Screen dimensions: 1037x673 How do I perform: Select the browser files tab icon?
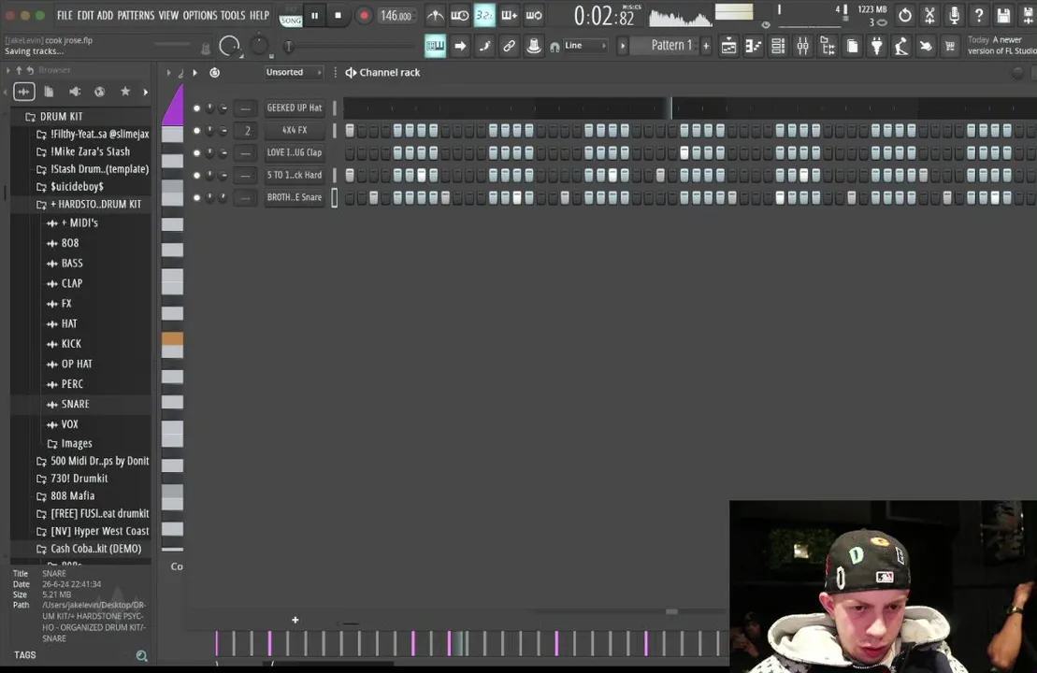click(x=49, y=92)
